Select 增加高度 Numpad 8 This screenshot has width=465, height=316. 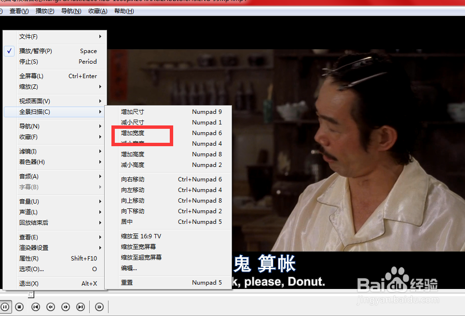pyautogui.click(x=168, y=154)
